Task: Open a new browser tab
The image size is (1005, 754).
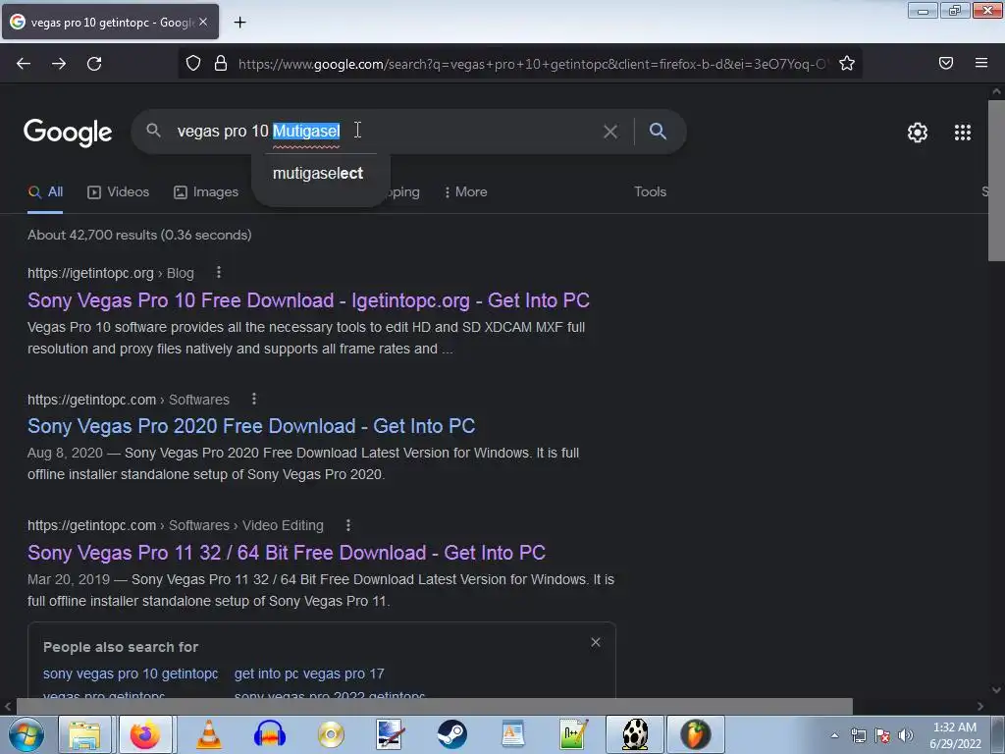Action: click(x=239, y=23)
